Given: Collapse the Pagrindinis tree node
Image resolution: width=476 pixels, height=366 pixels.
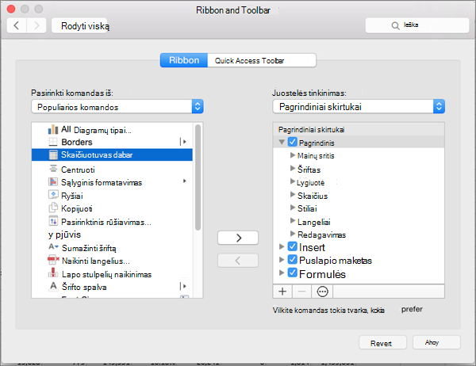Looking at the screenshot, I should (x=282, y=142).
